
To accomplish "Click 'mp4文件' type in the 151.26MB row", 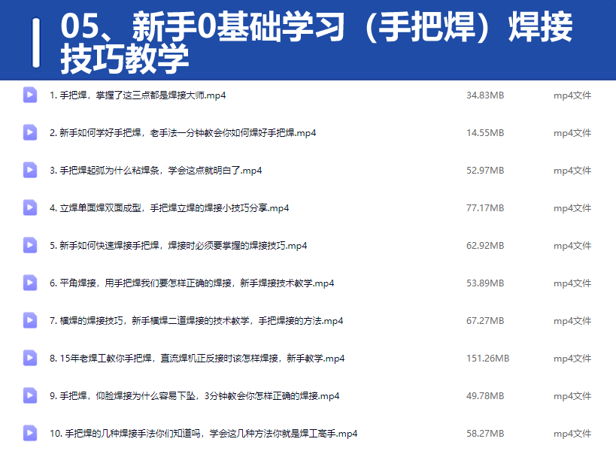I will pyautogui.click(x=572, y=359).
